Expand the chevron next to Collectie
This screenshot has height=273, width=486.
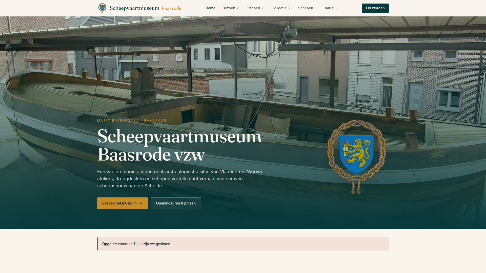(289, 8)
